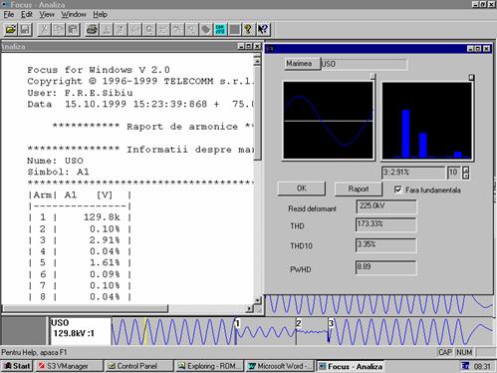
Task: Click the Open file toolbar icon
Action: [x=11, y=30]
